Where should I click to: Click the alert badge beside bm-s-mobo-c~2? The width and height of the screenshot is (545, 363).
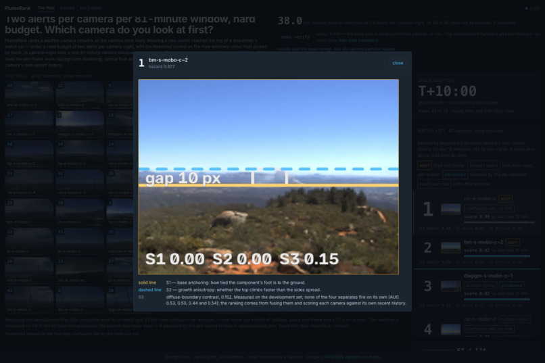[513, 242]
